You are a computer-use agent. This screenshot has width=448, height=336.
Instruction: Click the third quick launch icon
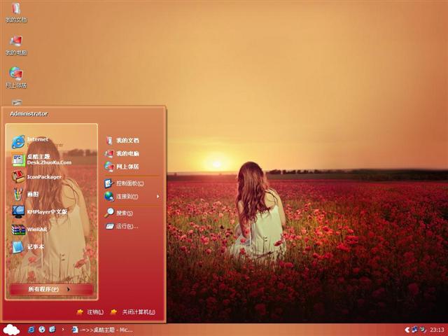[52, 330]
